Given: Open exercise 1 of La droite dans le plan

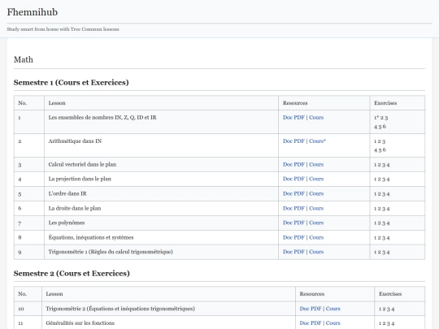Looking at the screenshot, I should click(x=376, y=209).
